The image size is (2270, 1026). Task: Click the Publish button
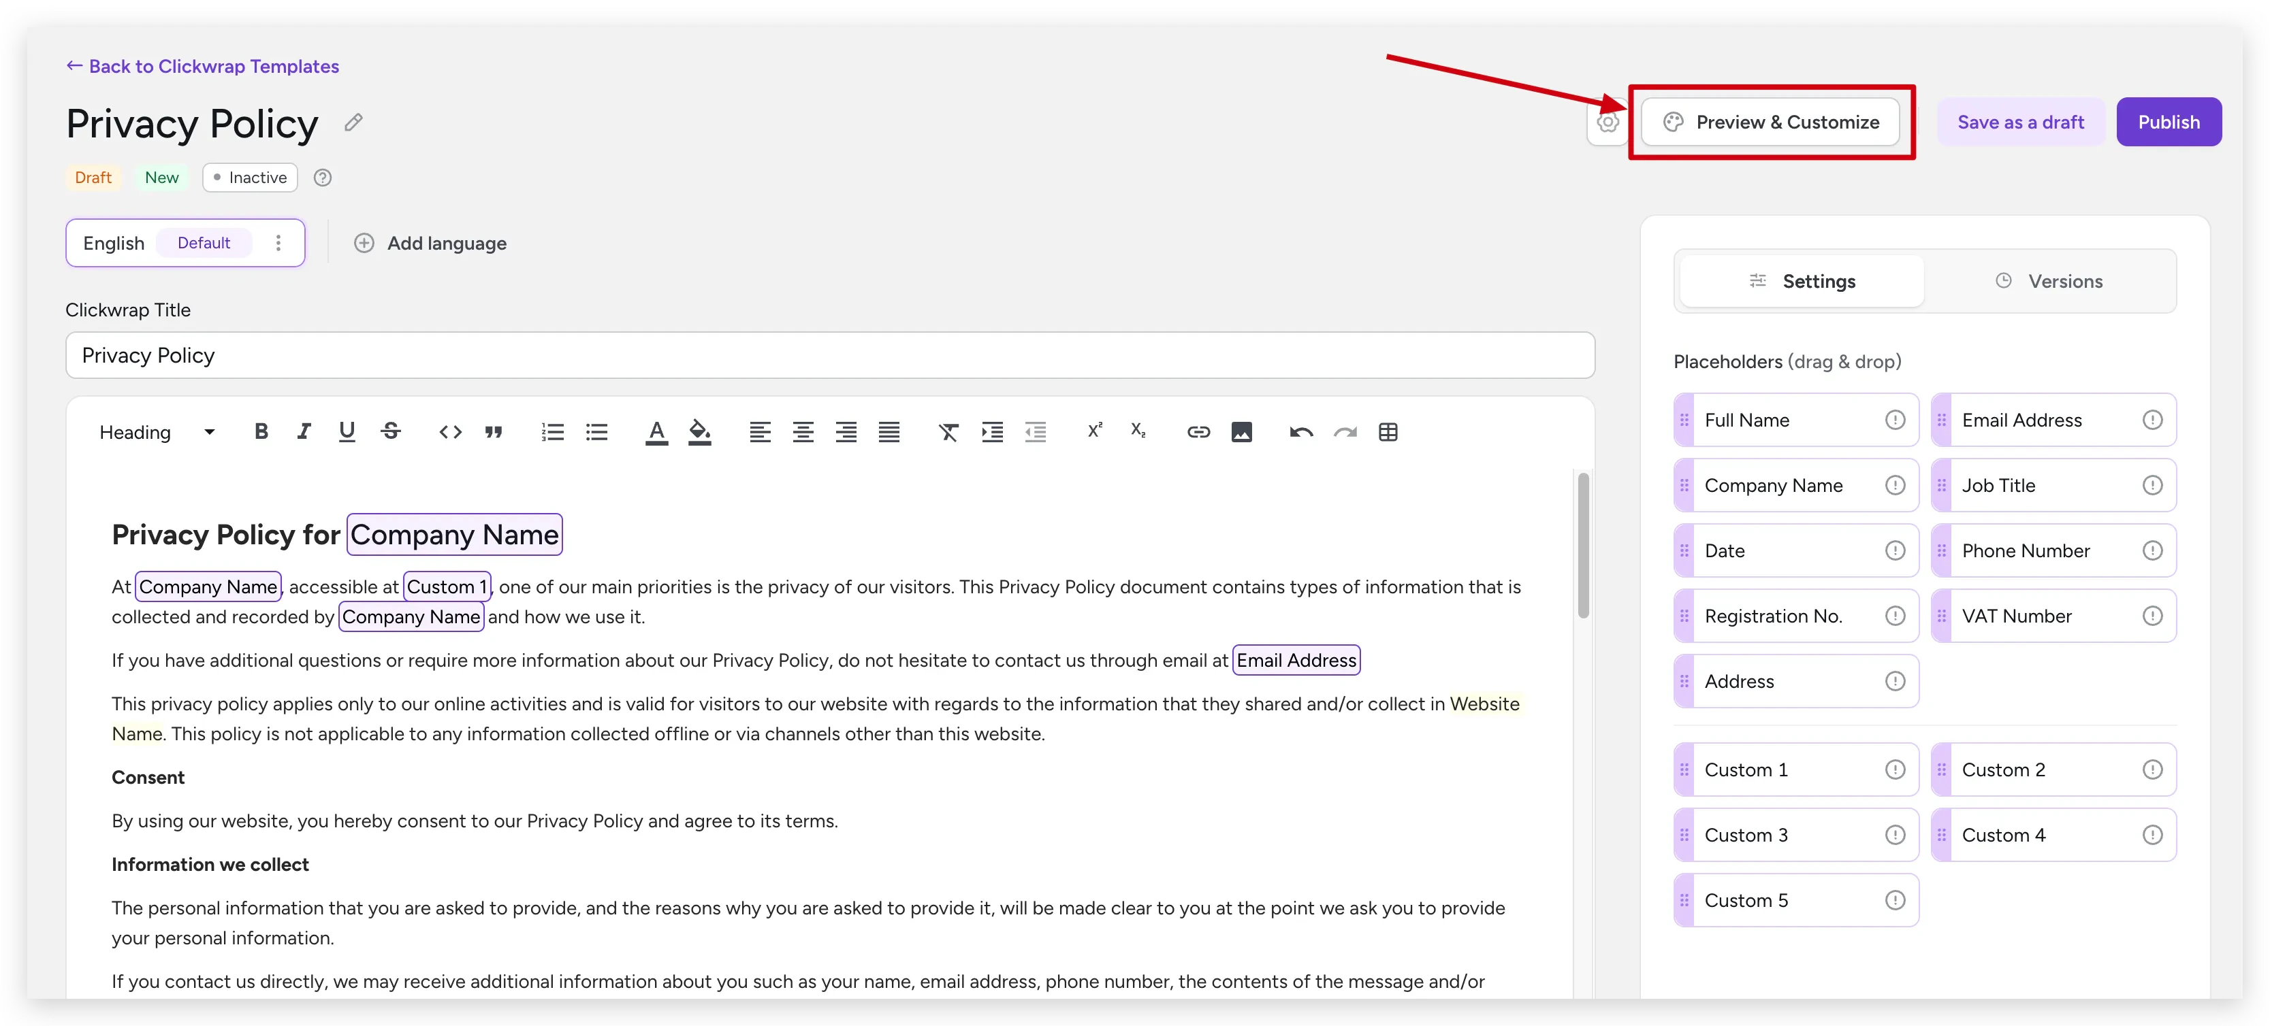pyautogui.click(x=2169, y=122)
